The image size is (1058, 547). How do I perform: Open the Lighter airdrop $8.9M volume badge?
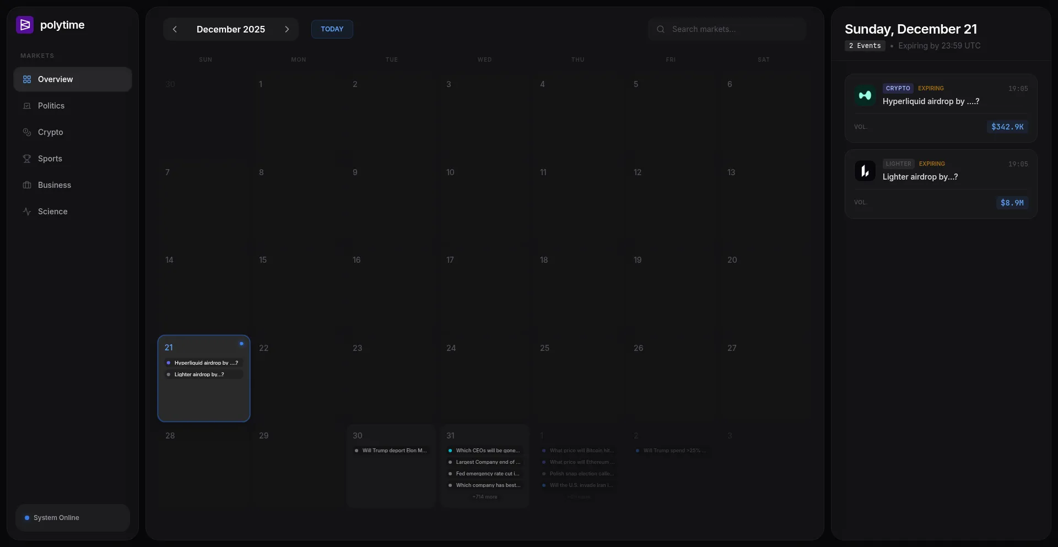[1012, 203]
